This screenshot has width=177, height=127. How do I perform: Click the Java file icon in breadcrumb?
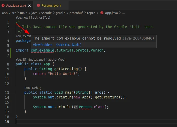pyautogui.click(x=102, y=13)
